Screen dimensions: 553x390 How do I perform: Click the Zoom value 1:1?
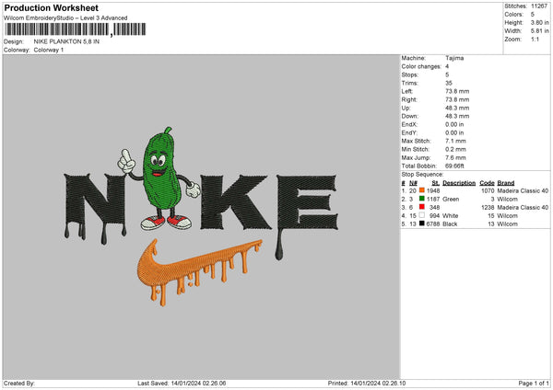(x=535, y=39)
